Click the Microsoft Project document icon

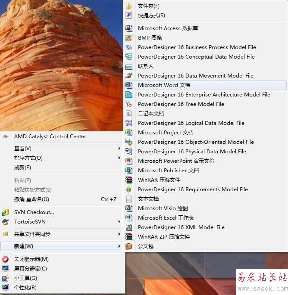pos(129,133)
